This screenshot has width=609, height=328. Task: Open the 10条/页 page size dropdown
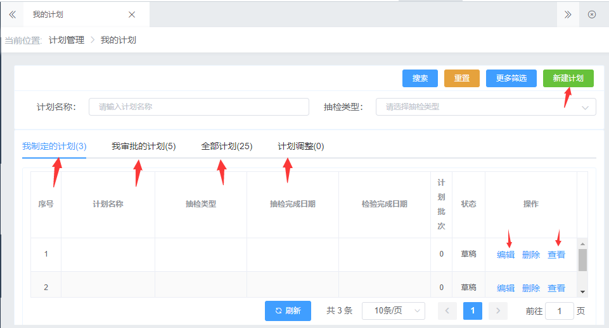tap(394, 310)
